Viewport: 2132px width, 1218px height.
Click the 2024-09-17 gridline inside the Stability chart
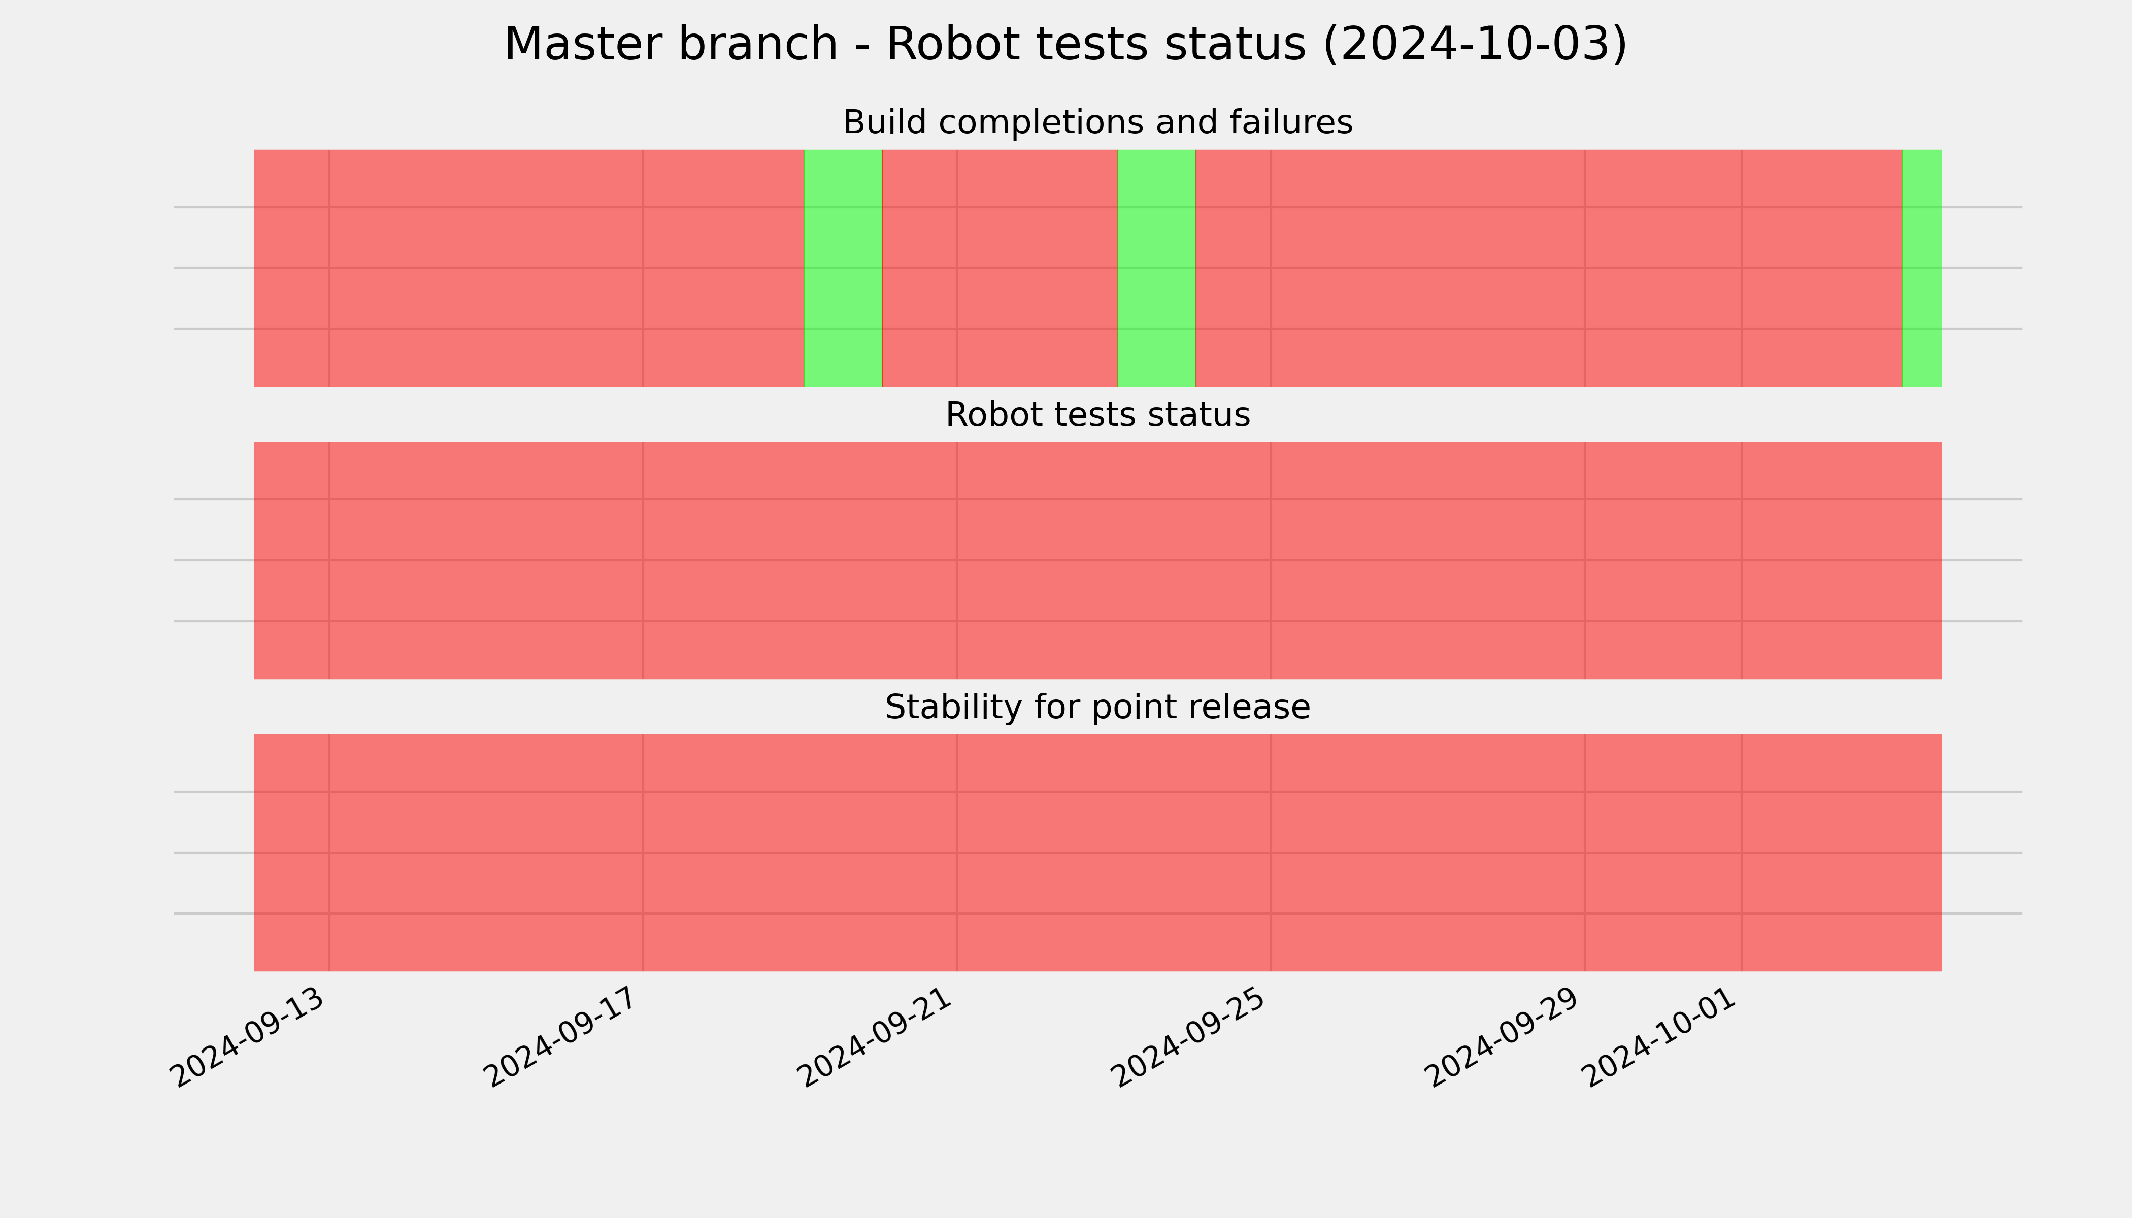pyautogui.click(x=644, y=853)
